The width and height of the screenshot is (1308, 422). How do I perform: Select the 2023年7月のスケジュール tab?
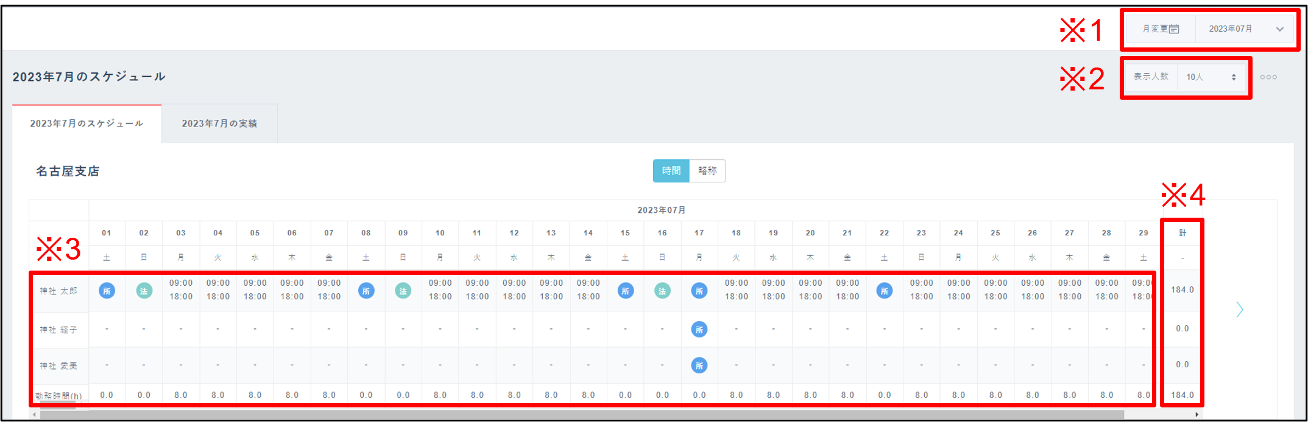(87, 123)
